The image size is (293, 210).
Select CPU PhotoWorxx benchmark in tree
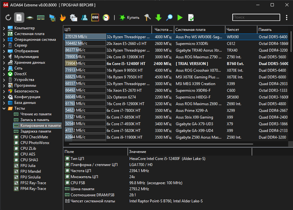click(35, 143)
